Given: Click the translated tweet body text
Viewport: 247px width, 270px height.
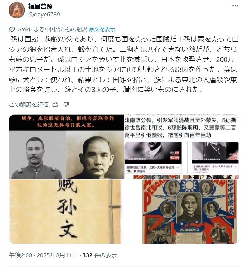Looking at the screenshot, I should [123, 64].
